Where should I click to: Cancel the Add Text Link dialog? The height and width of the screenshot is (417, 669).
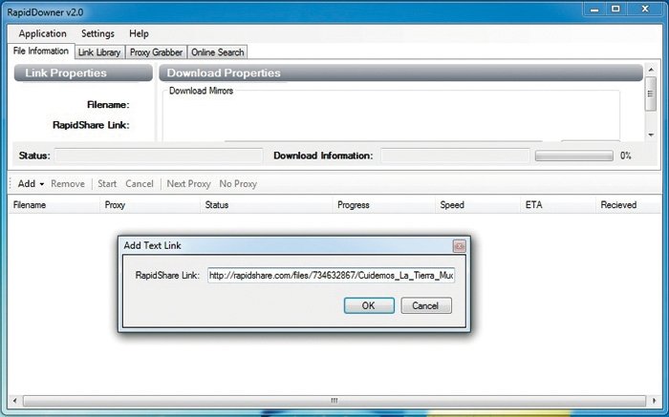point(426,305)
